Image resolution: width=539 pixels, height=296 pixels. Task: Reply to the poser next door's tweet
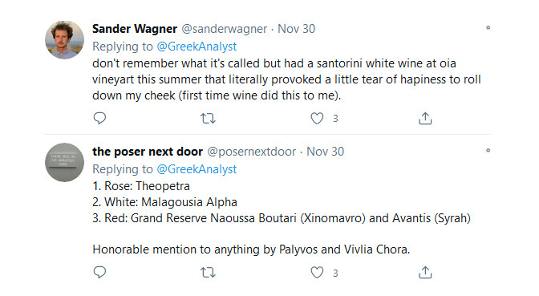click(x=99, y=272)
